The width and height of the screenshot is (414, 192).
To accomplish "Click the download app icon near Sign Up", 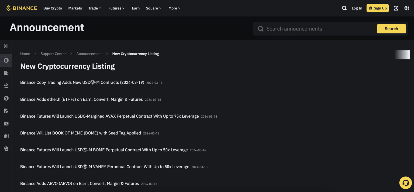I will click(x=396, y=8).
